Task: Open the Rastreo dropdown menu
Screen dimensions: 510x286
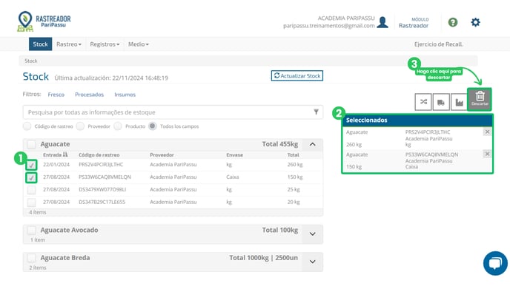Action: coord(69,44)
